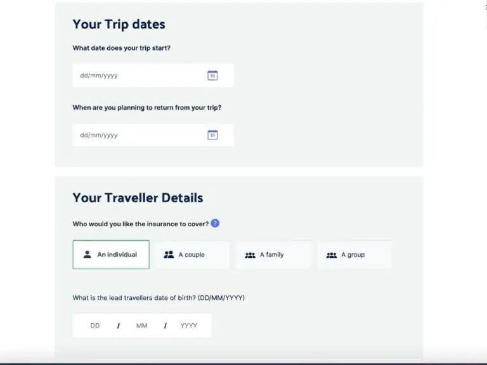Click the two-person icon in A couple
487x365 pixels.
tap(169, 255)
